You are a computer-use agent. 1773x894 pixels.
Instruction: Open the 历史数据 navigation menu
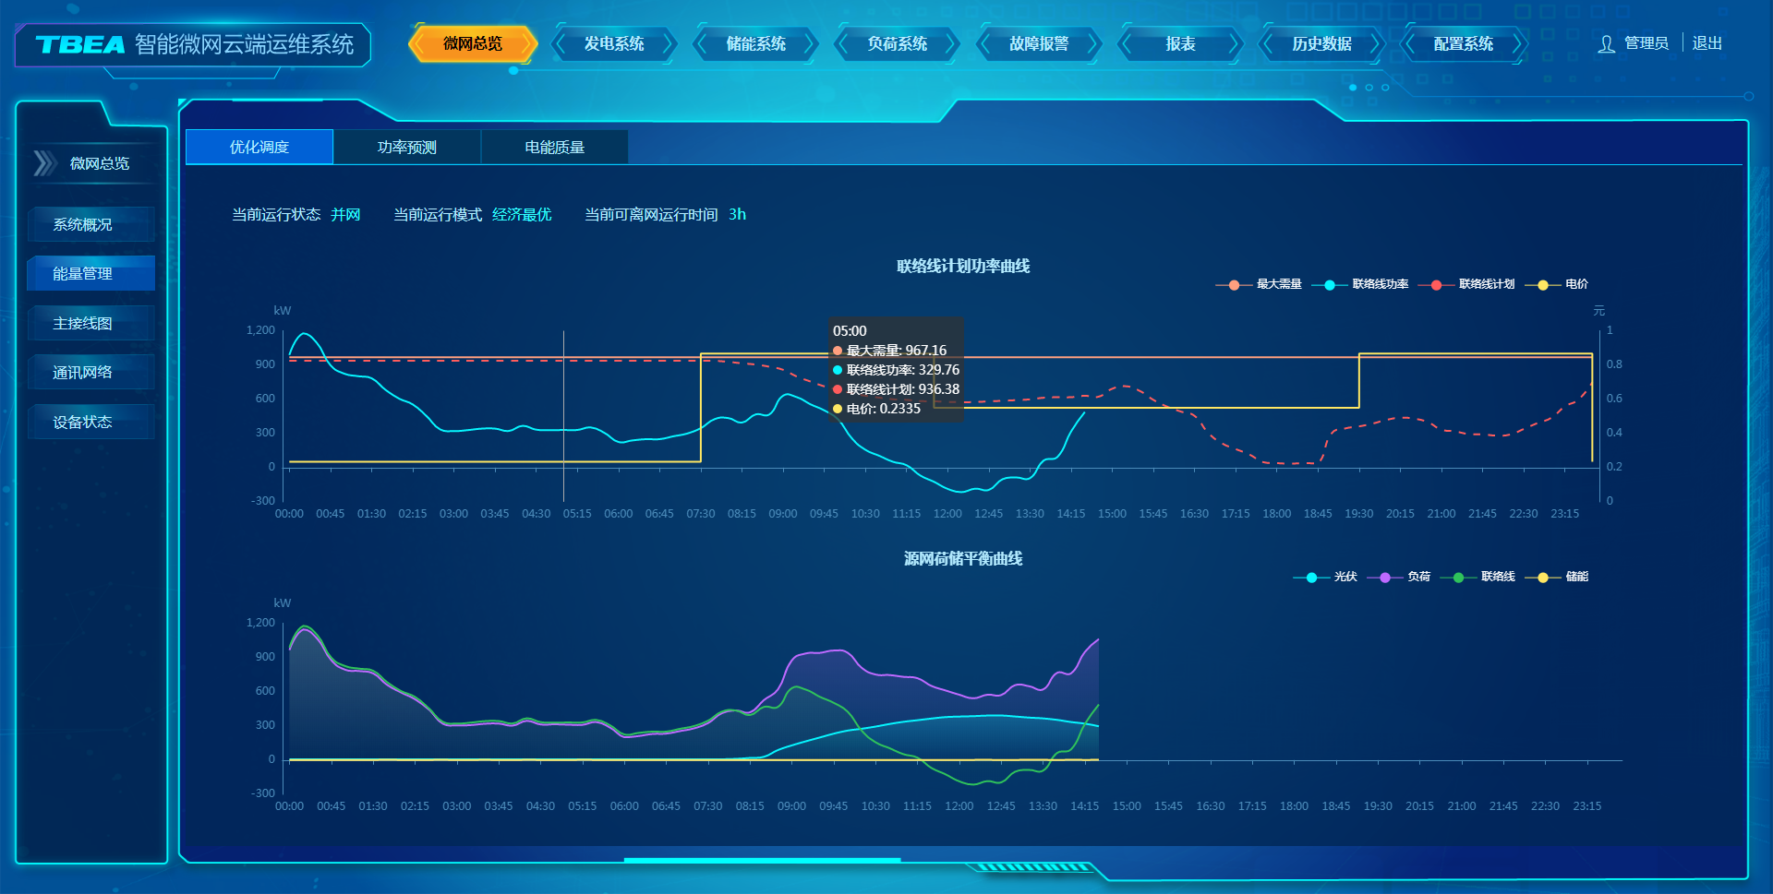pyautogui.click(x=1321, y=44)
